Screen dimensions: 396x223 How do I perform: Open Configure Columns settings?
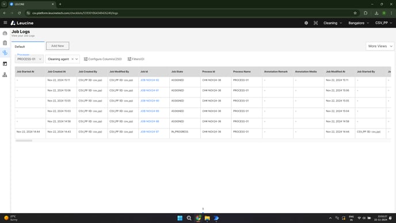[x=102, y=59]
